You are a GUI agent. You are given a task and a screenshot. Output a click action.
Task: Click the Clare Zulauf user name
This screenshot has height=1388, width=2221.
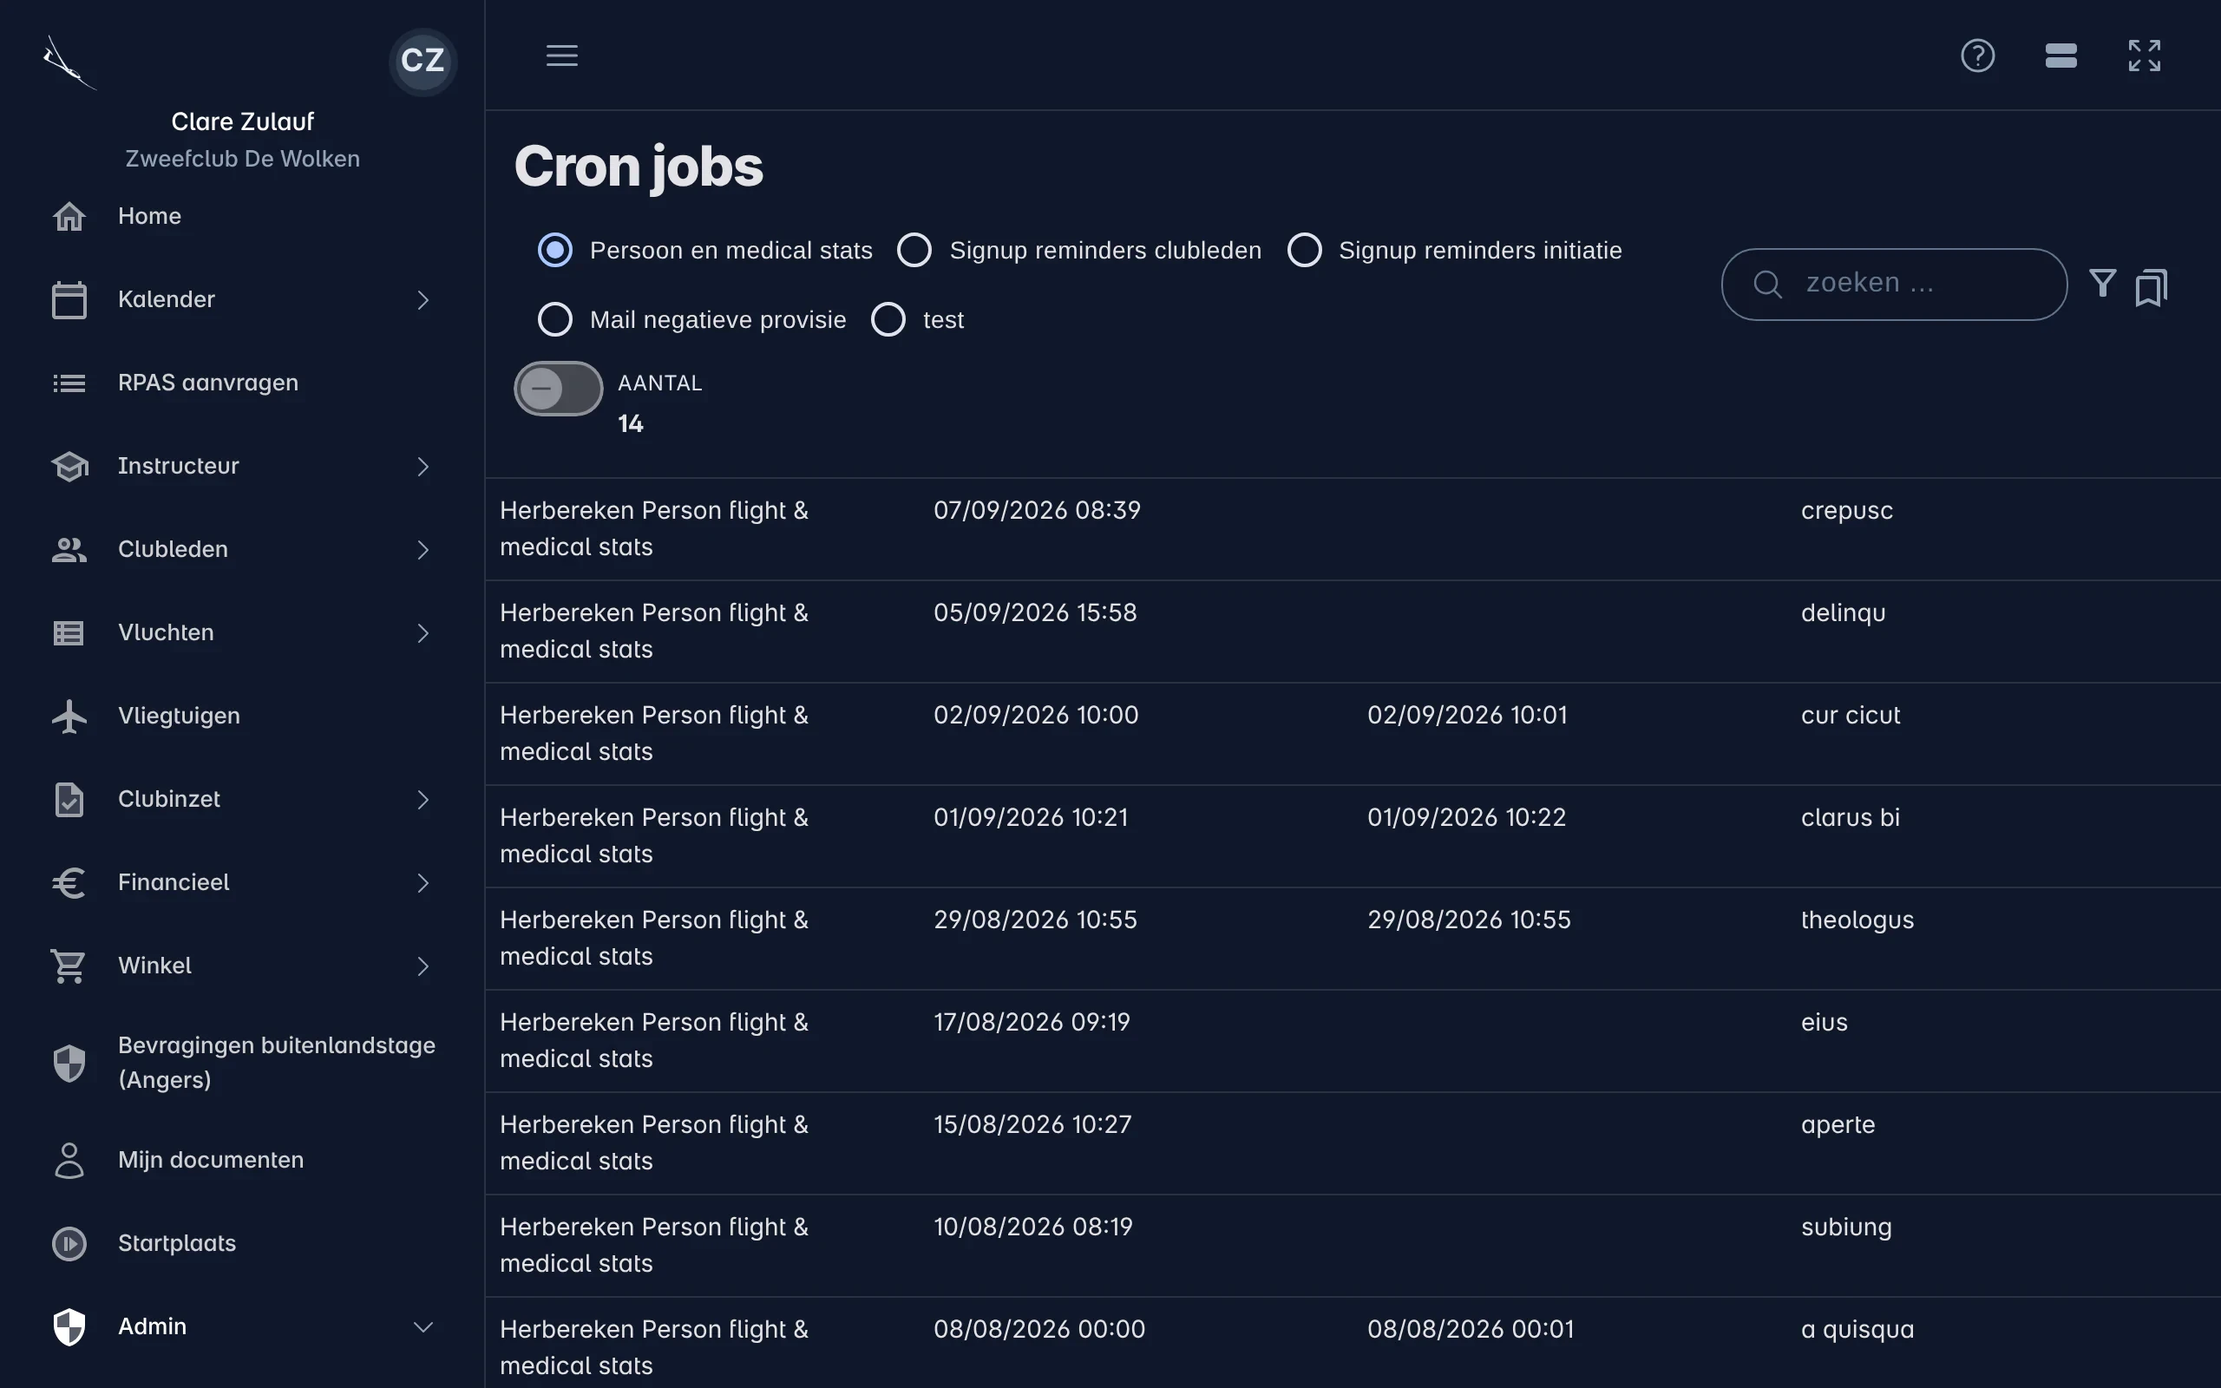(242, 121)
